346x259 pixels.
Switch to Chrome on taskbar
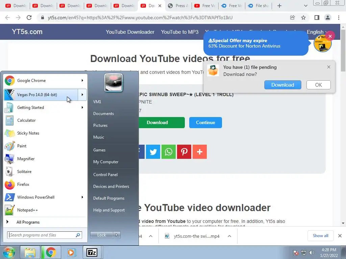[51, 252]
